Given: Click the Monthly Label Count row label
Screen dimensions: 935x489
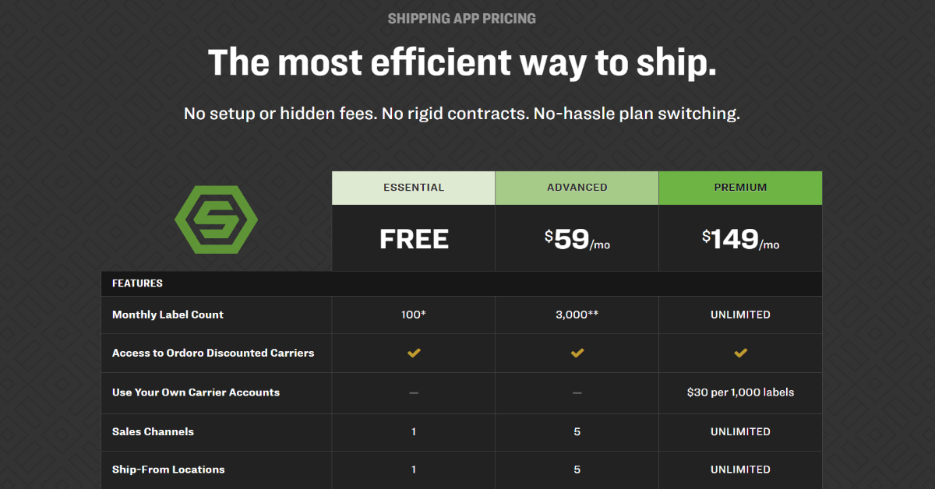Looking at the screenshot, I should [168, 315].
